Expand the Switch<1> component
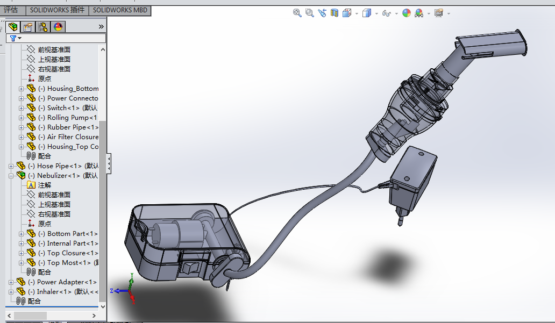Viewport: 555px width, 323px height. pos(21,108)
